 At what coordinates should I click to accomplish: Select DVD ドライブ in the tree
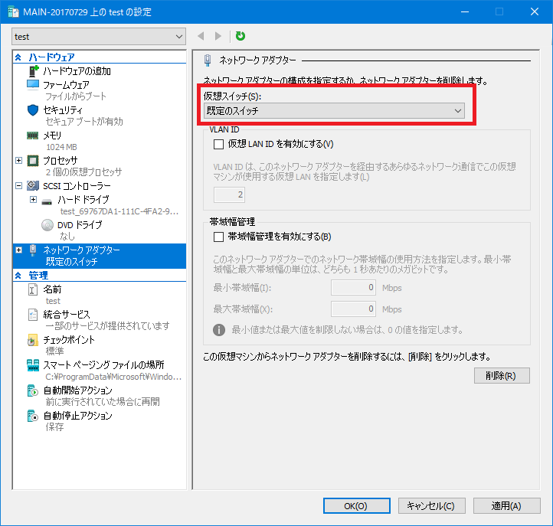[80, 225]
